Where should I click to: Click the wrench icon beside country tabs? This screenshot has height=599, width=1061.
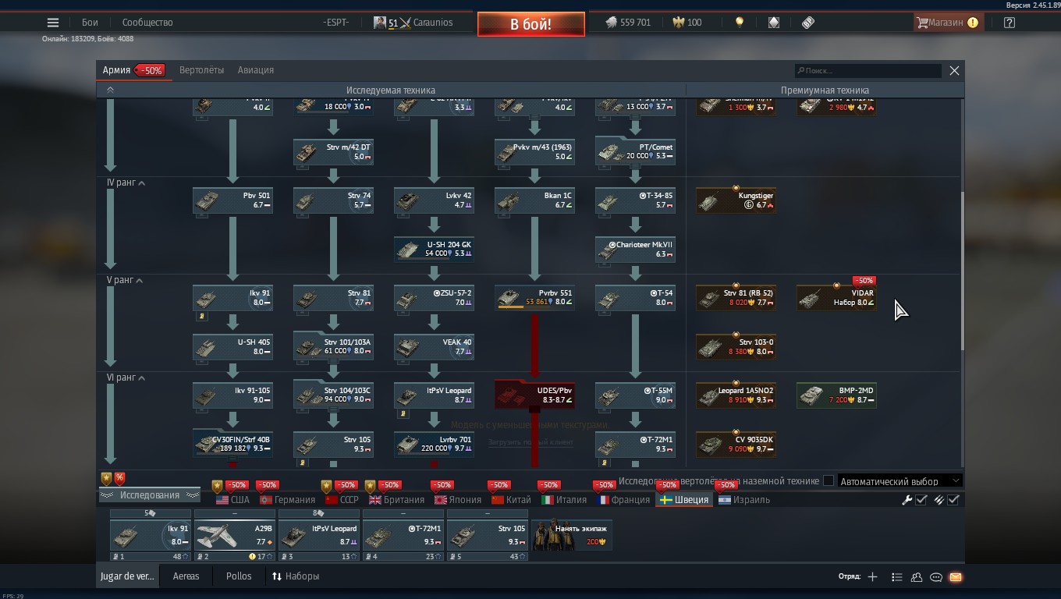point(907,500)
